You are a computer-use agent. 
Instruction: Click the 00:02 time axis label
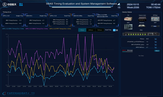pyautogui.click(x=46, y=87)
